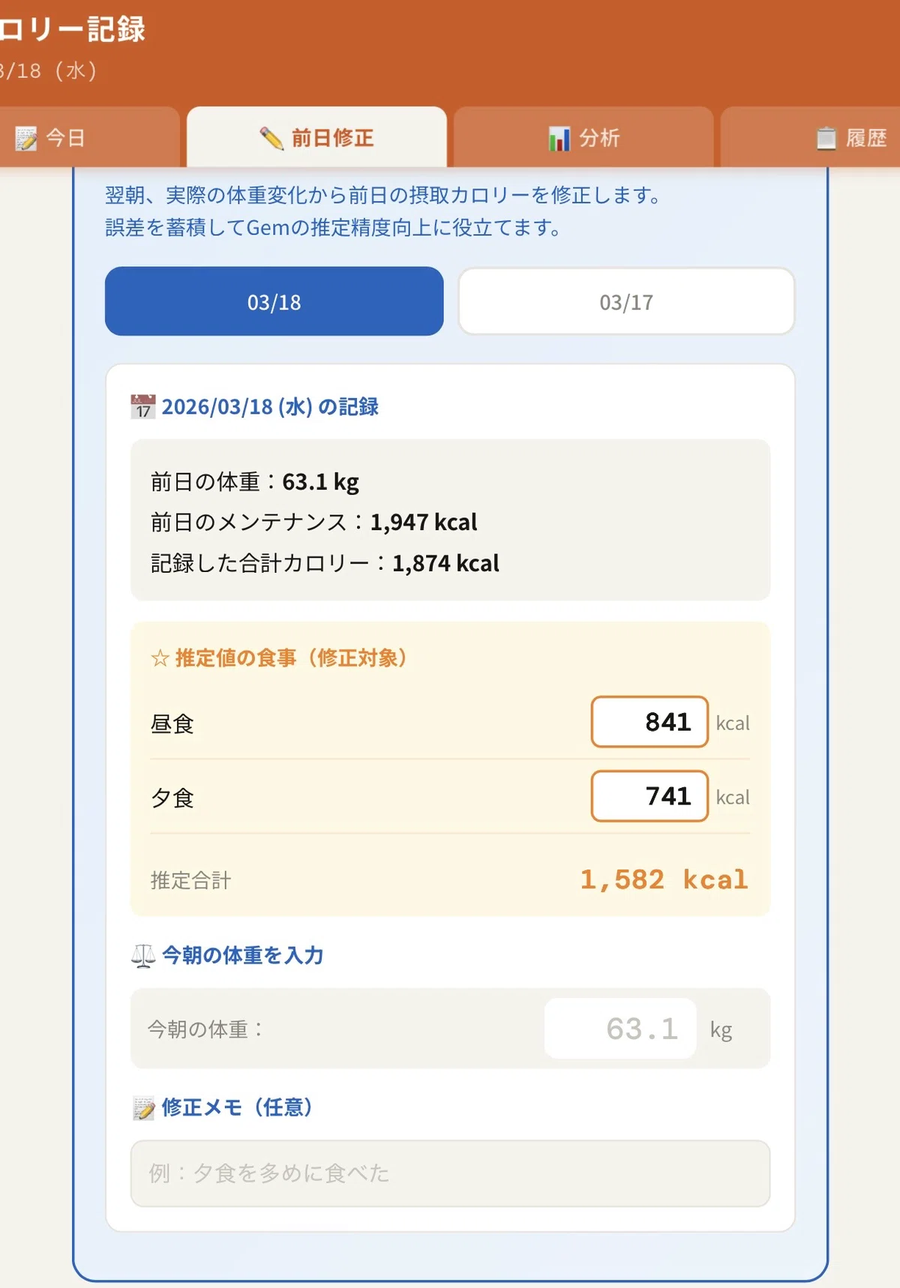The width and height of the screenshot is (900, 1288).
Task: Click the 修正メモ text box
Action: click(x=450, y=1173)
